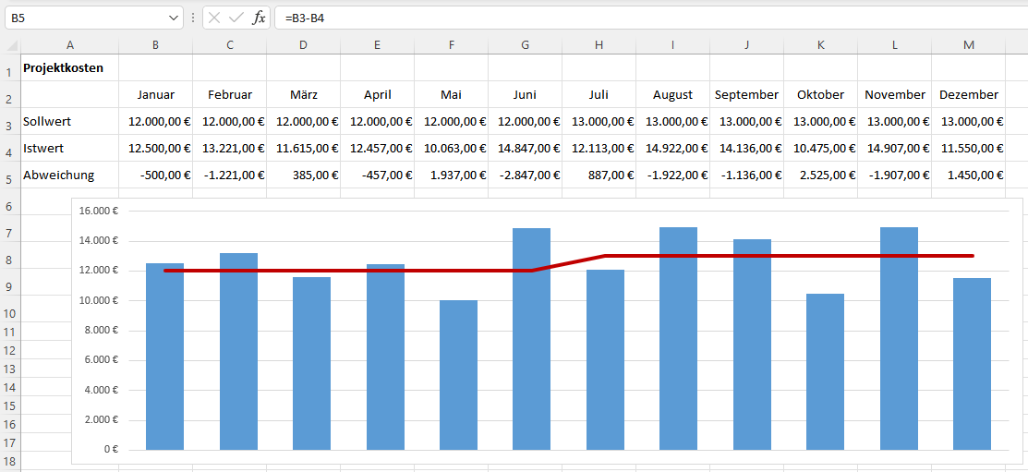Select the Oktober Abweichung cell 2.525,00 €
This screenshot has height=472, width=1028.
820,175
